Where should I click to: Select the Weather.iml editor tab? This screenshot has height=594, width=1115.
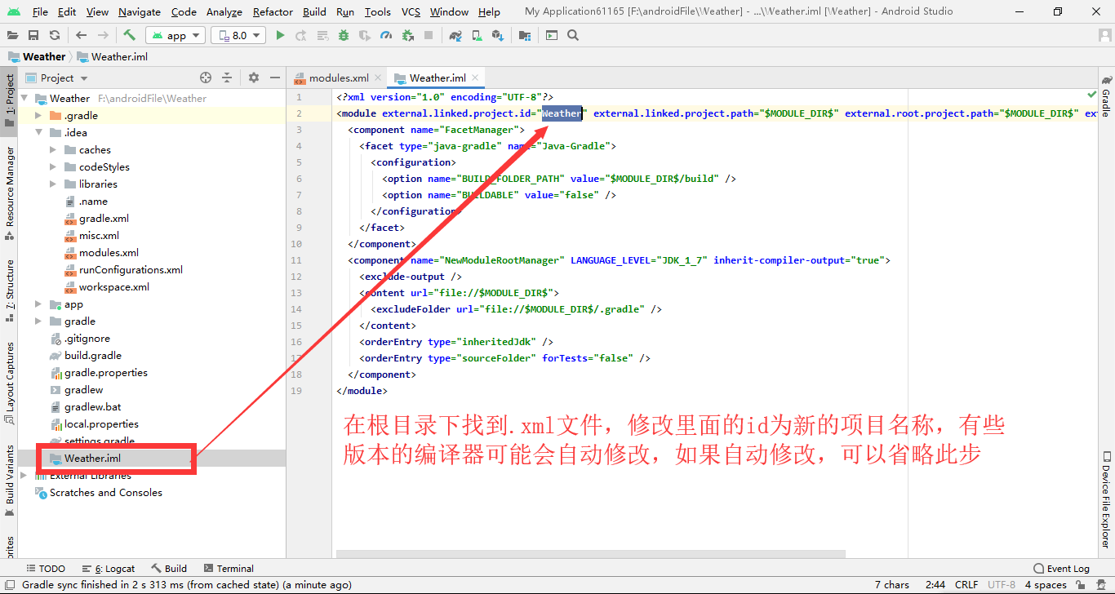coord(438,78)
